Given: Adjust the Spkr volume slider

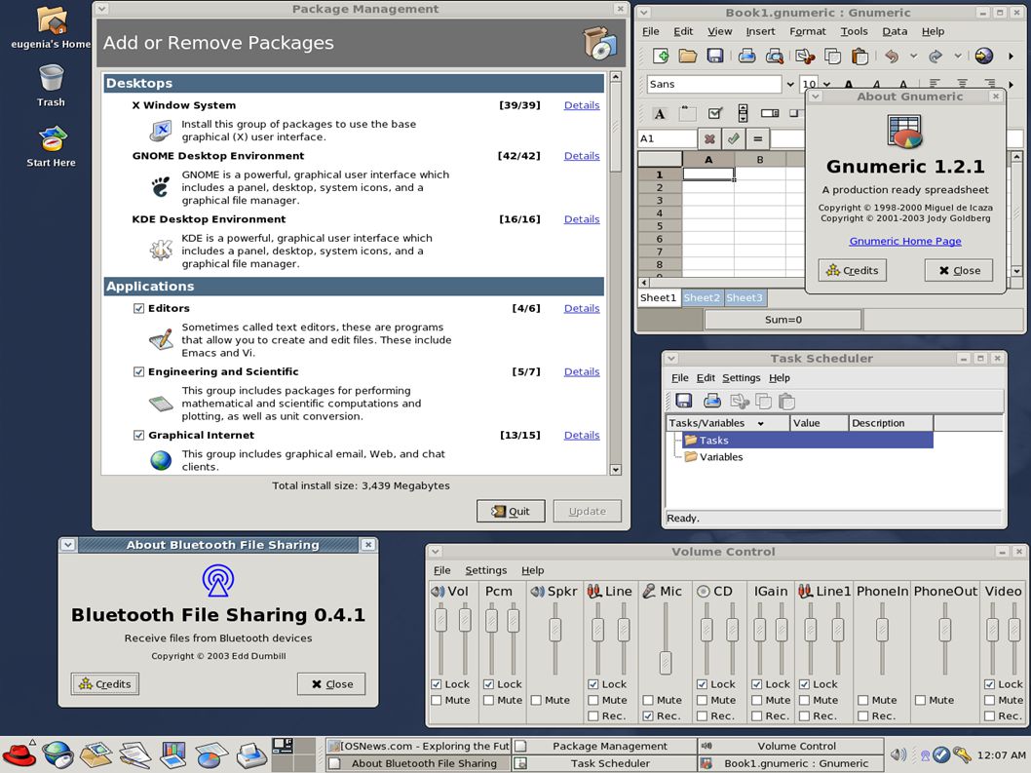Looking at the screenshot, I should tap(555, 630).
